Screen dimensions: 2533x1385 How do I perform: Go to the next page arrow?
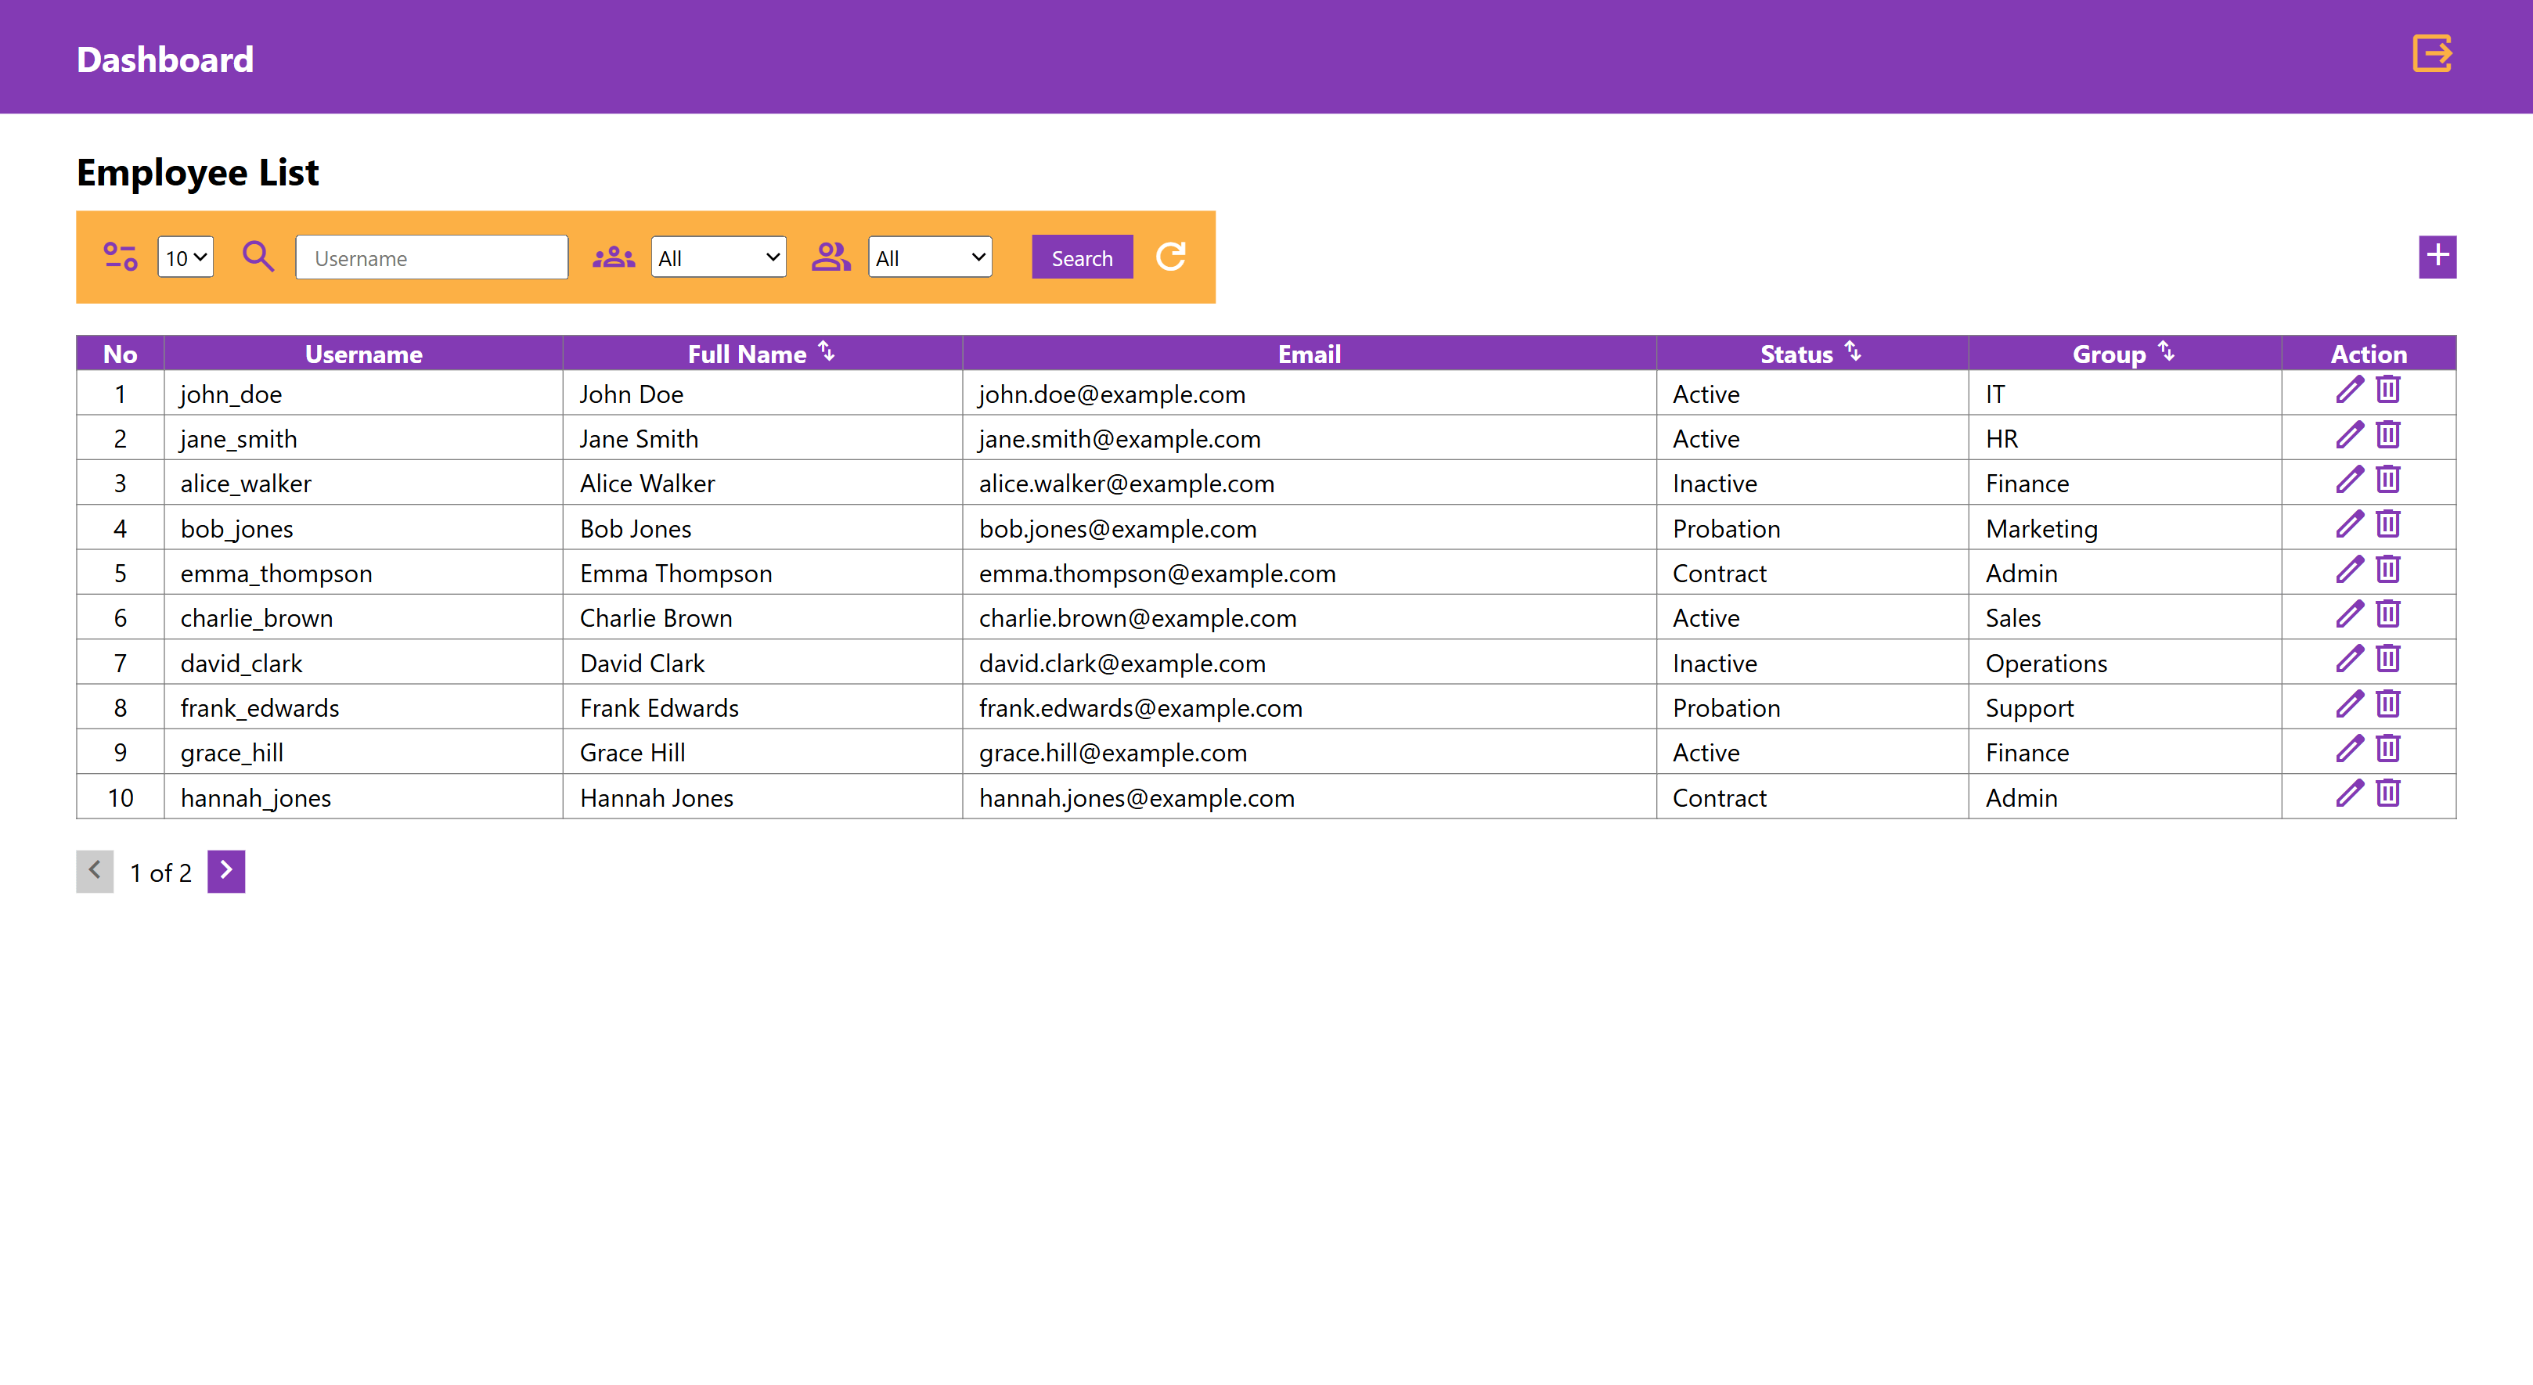[226, 871]
